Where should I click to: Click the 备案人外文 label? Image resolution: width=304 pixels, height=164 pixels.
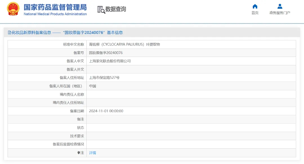coord(75,69)
